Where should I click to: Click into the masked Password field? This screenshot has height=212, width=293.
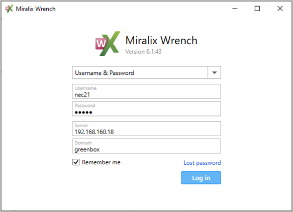(x=146, y=109)
